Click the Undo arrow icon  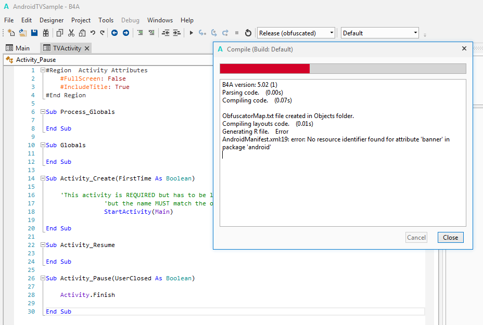point(93,33)
